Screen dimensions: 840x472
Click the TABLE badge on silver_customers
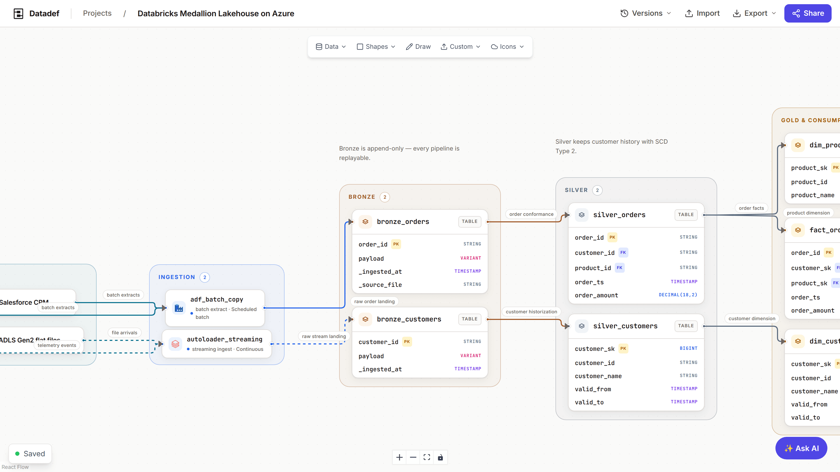(686, 326)
